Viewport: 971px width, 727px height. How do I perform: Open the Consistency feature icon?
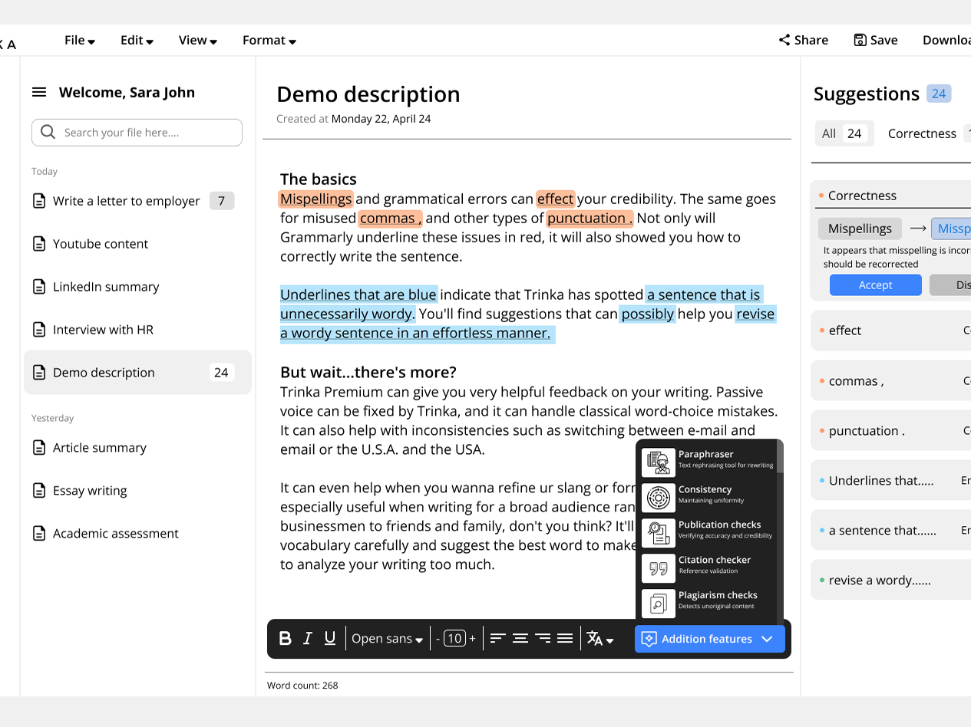tap(658, 496)
